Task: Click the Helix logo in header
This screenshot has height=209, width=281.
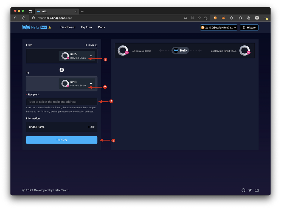Action: click(31, 27)
